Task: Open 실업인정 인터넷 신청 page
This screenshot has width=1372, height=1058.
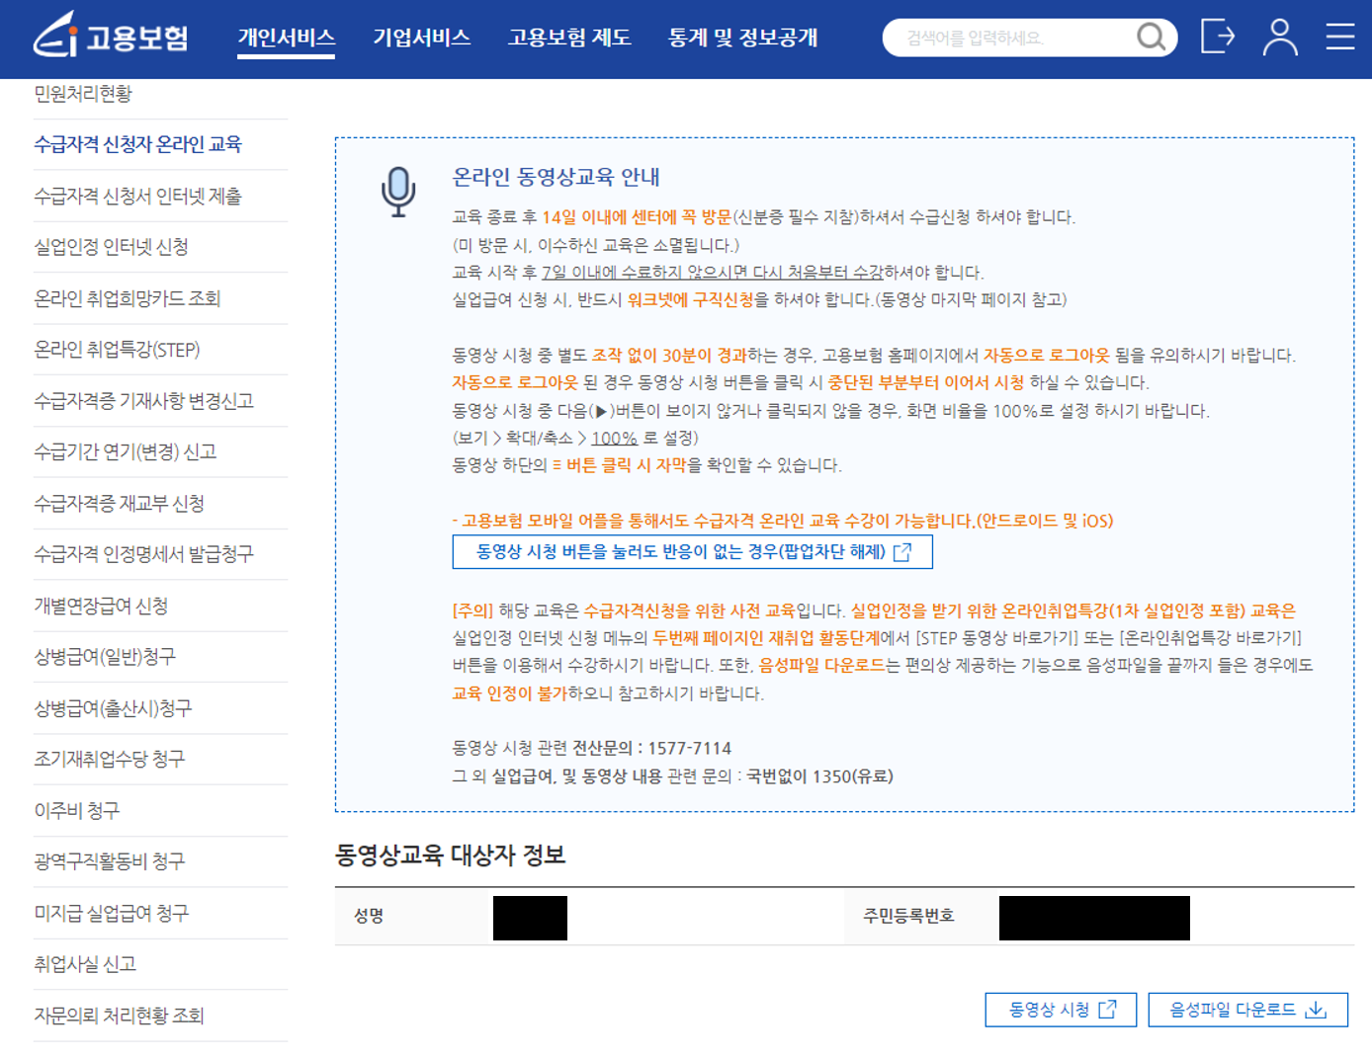Action: pyautogui.click(x=112, y=247)
